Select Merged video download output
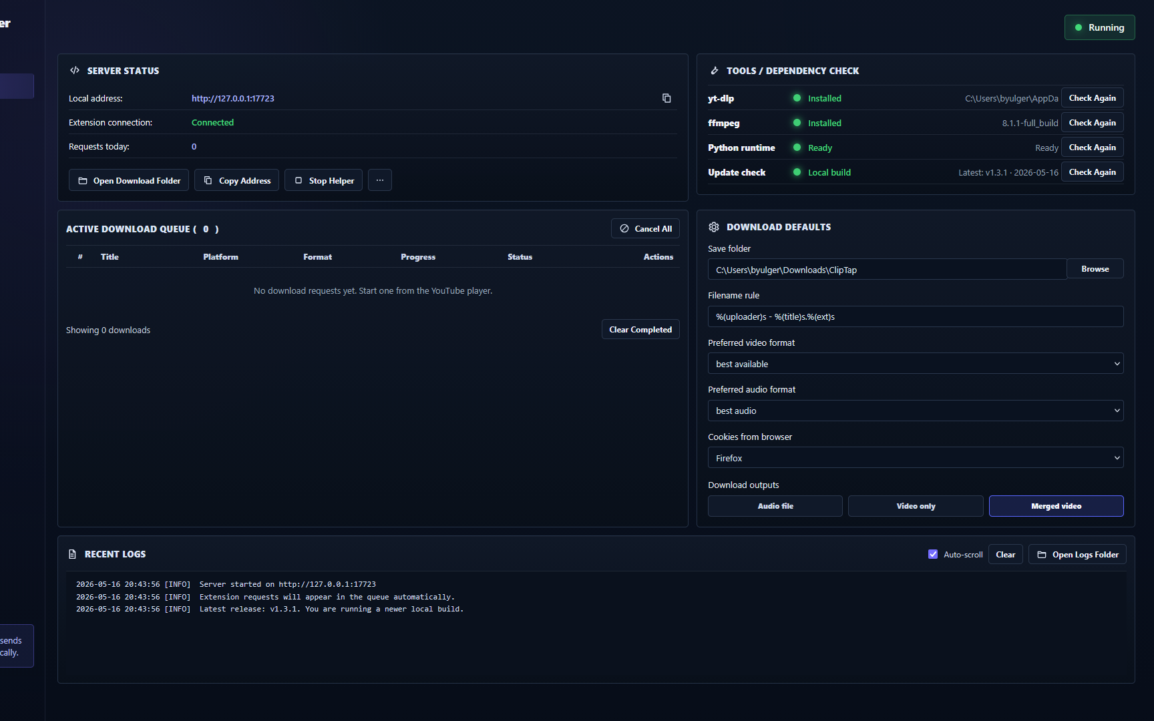 [1056, 506]
